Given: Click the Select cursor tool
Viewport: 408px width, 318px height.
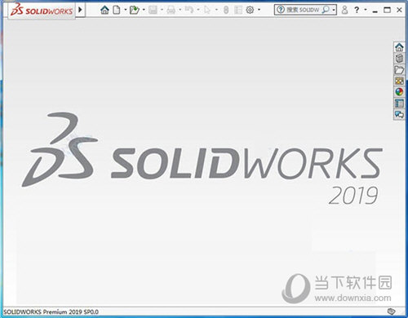Looking at the screenshot, I should click(x=207, y=10).
